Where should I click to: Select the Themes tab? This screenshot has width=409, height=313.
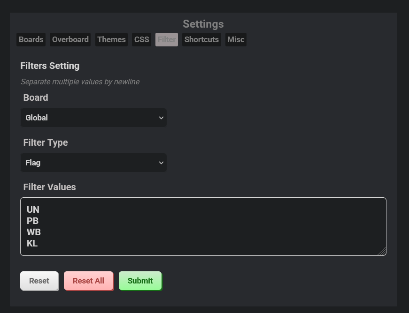tap(111, 39)
